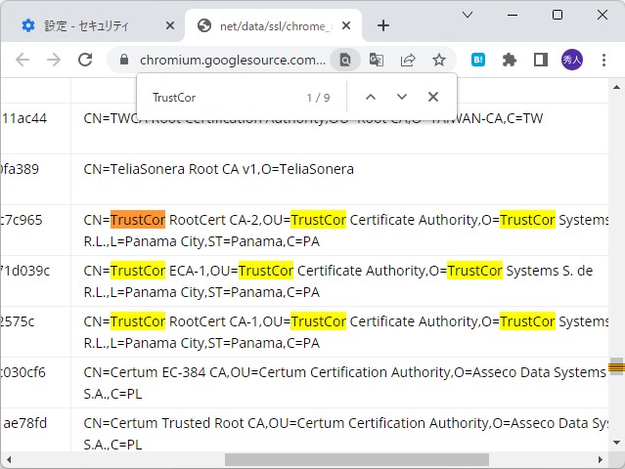Click the 1 / 9 match counter
The height and width of the screenshot is (469, 625).
click(x=318, y=98)
